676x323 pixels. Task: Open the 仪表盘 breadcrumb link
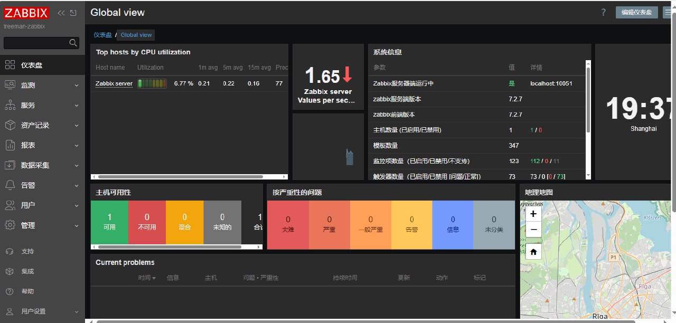point(103,35)
